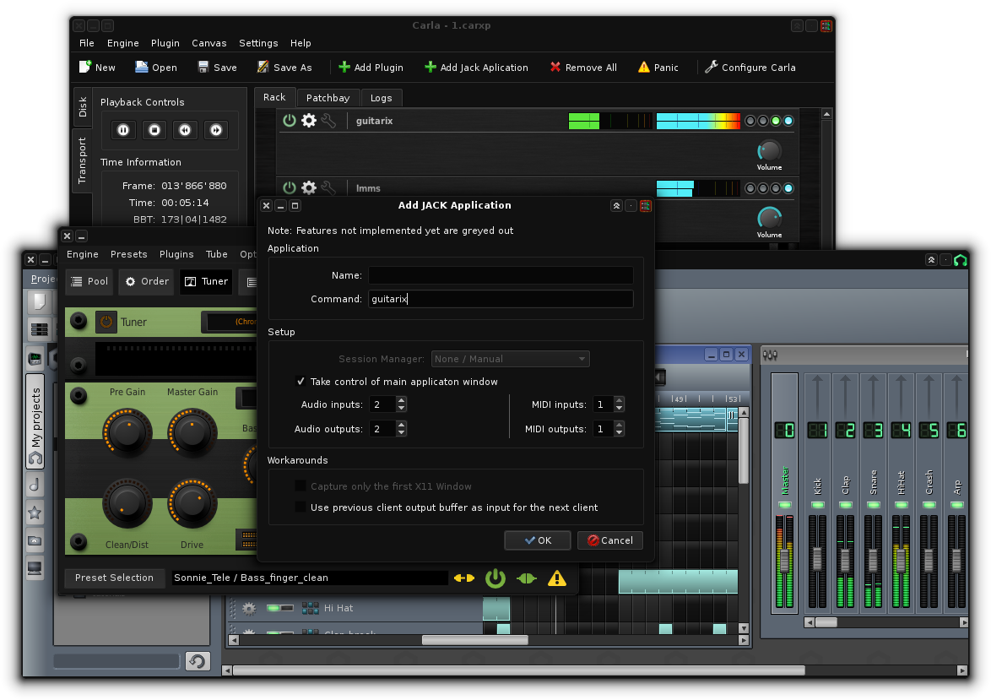Viewport: 991px width, 700px height.
Task: Increase Audio inputs stepper value
Action: tap(401, 401)
